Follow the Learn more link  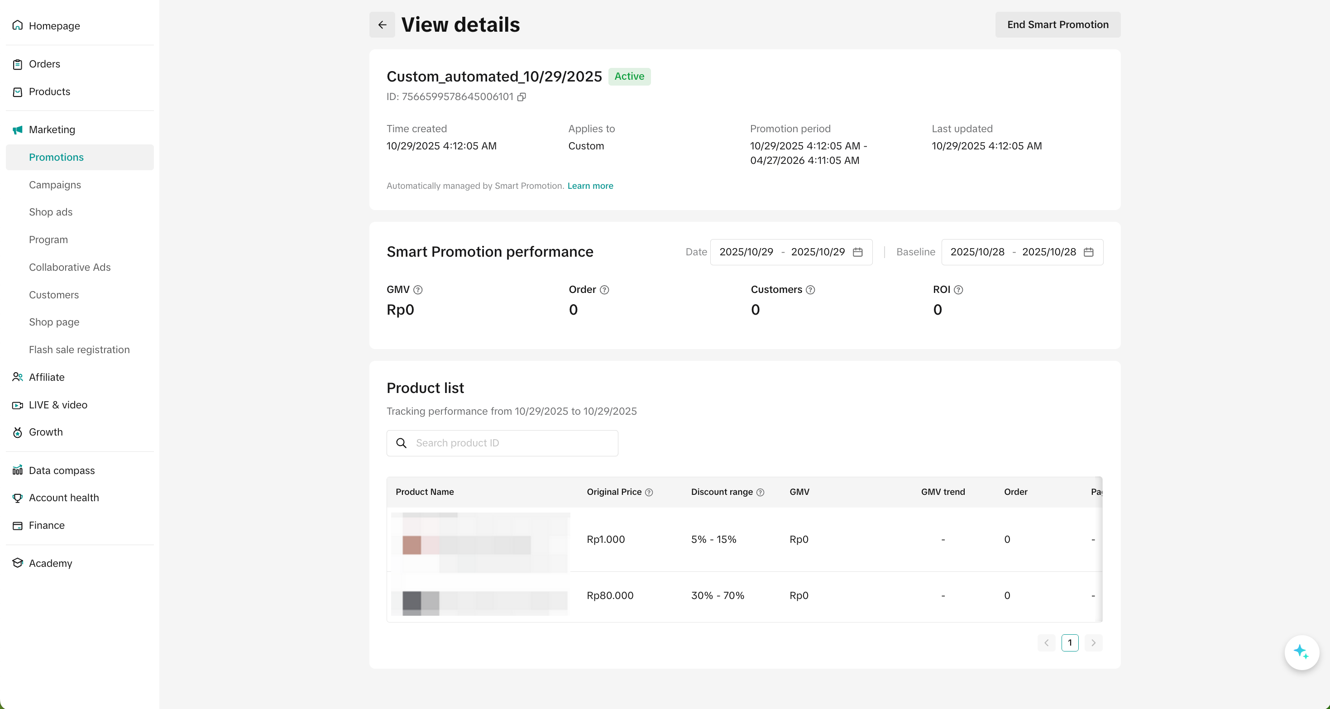[590, 186]
